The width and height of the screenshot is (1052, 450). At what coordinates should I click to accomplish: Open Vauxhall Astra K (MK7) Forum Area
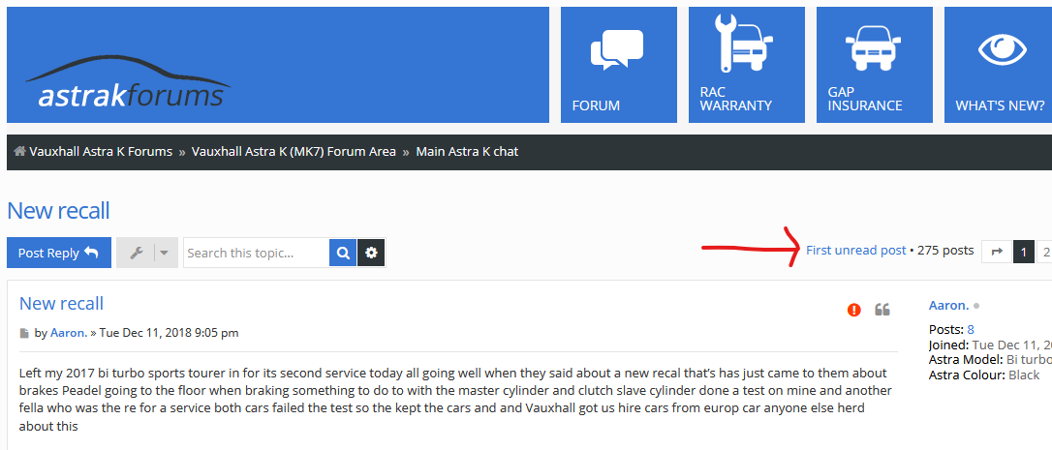point(294,152)
